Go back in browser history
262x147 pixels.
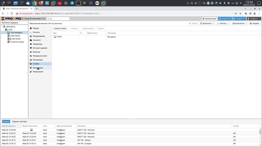[x=3, y=13]
